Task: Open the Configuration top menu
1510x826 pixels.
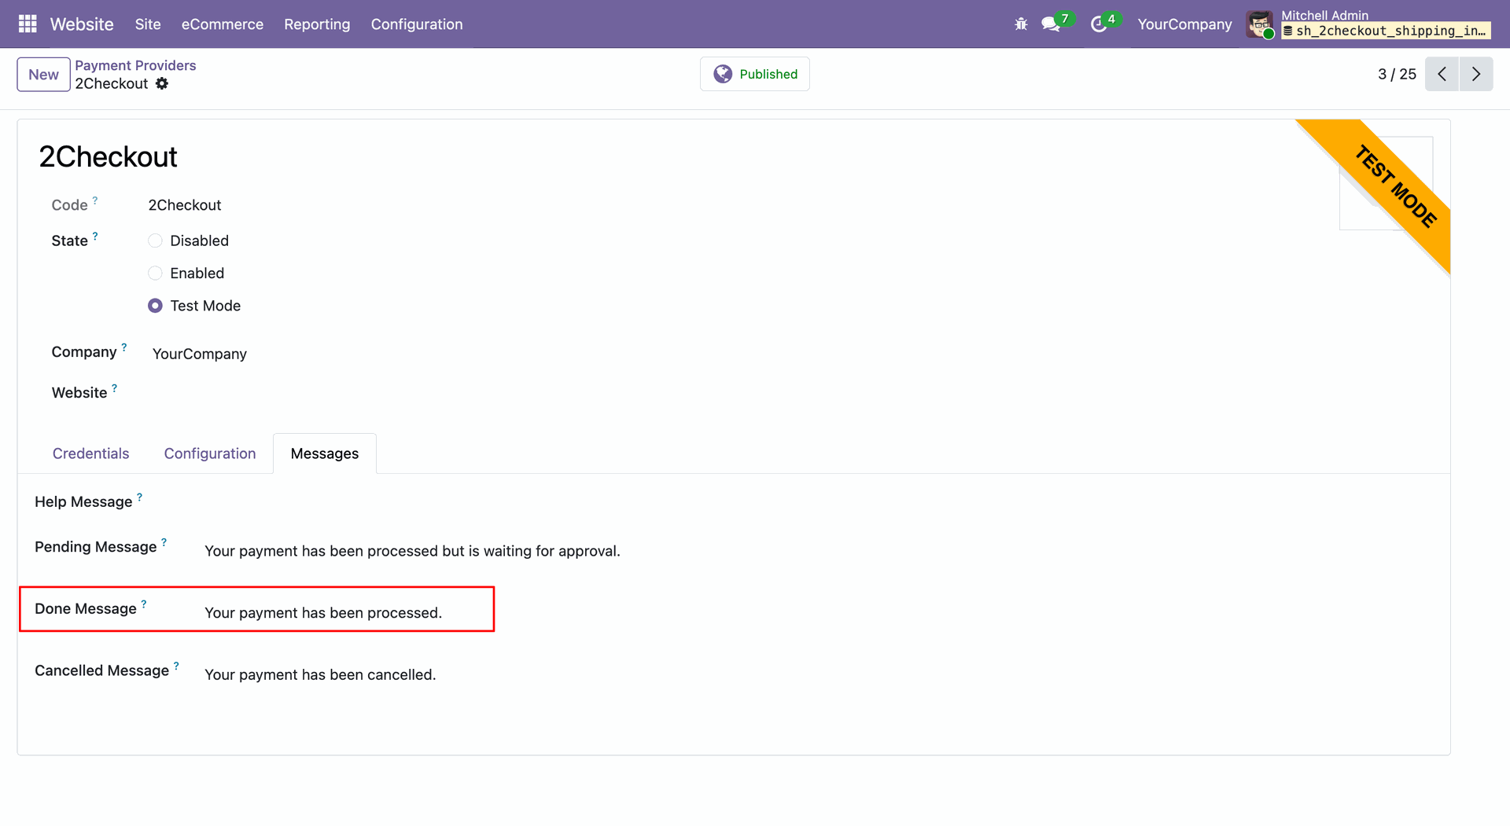Action: [x=417, y=24]
